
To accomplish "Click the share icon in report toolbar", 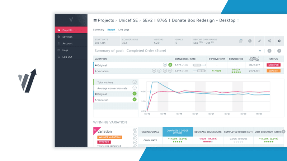I will coord(269,41).
